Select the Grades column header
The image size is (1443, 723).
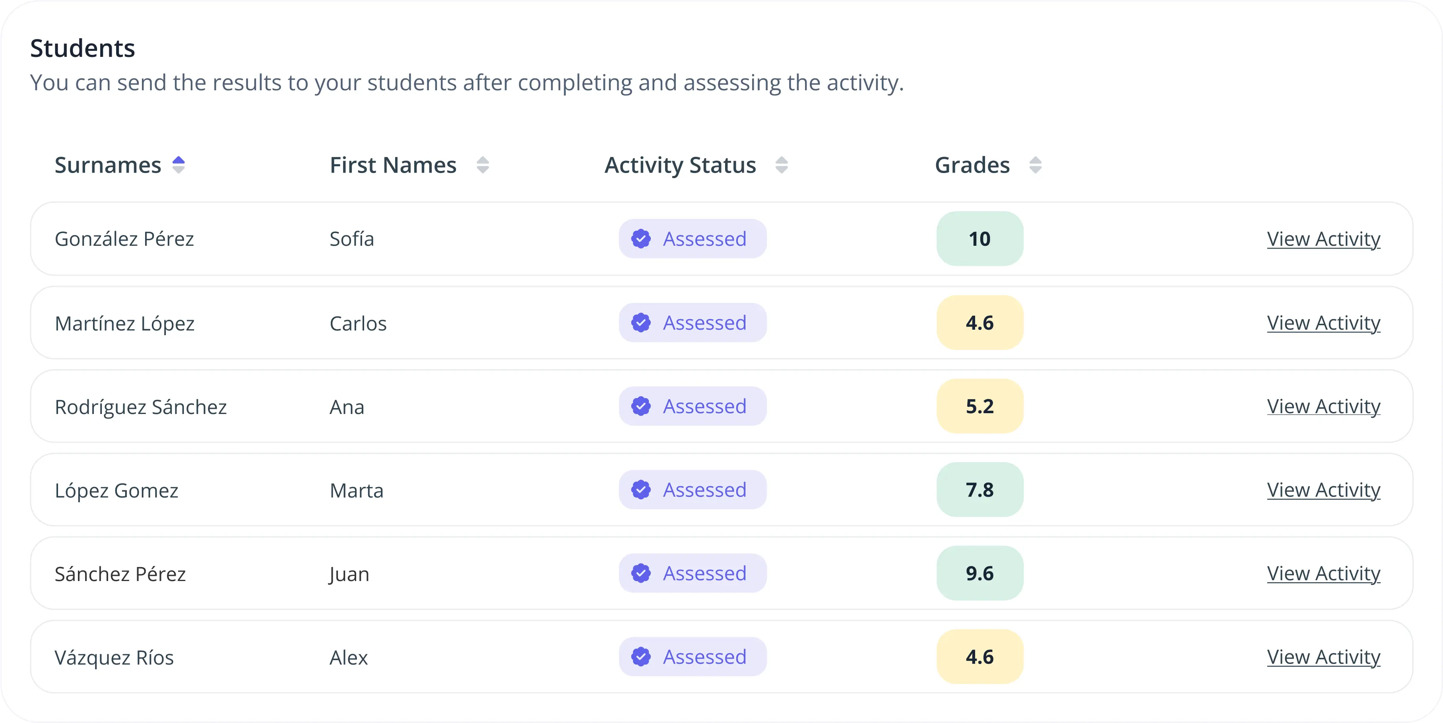point(972,165)
